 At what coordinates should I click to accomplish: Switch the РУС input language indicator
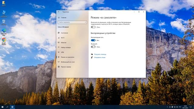(x=180, y=107)
